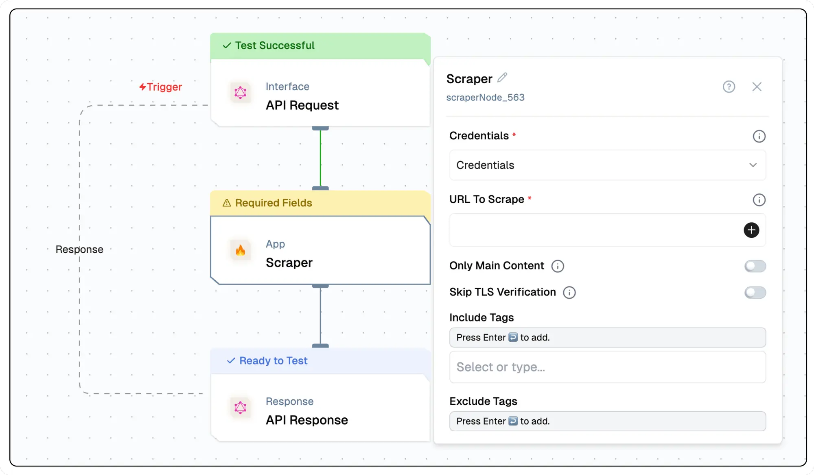Close the Scraper configuration panel
The height and width of the screenshot is (475, 814).
[757, 87]
